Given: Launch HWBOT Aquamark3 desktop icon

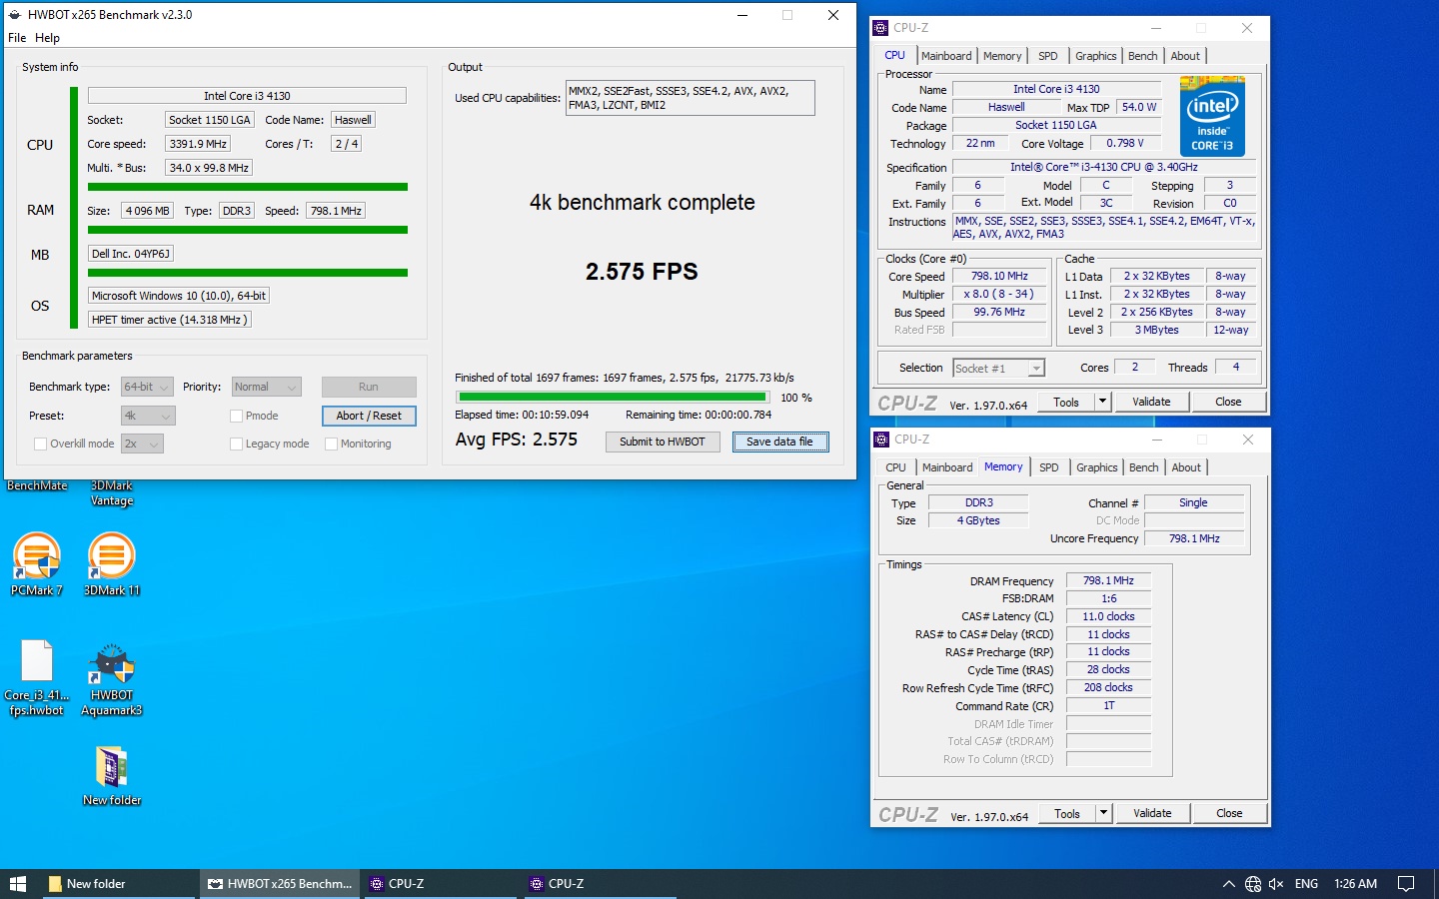Looking at the screenshot, I should pos(112,679).
